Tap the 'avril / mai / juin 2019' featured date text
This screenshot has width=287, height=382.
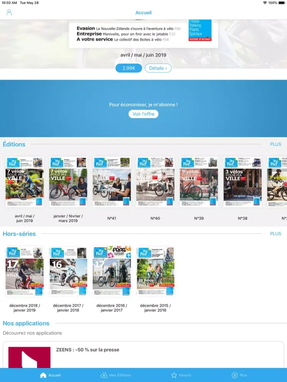click(x=143, y=55)
